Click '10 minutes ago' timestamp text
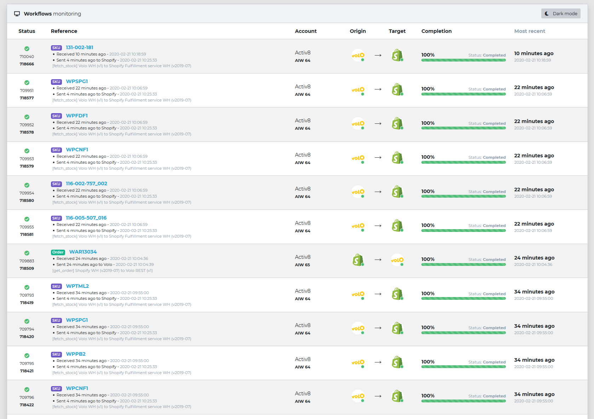 pyautogui.click(x=534, y=53)
